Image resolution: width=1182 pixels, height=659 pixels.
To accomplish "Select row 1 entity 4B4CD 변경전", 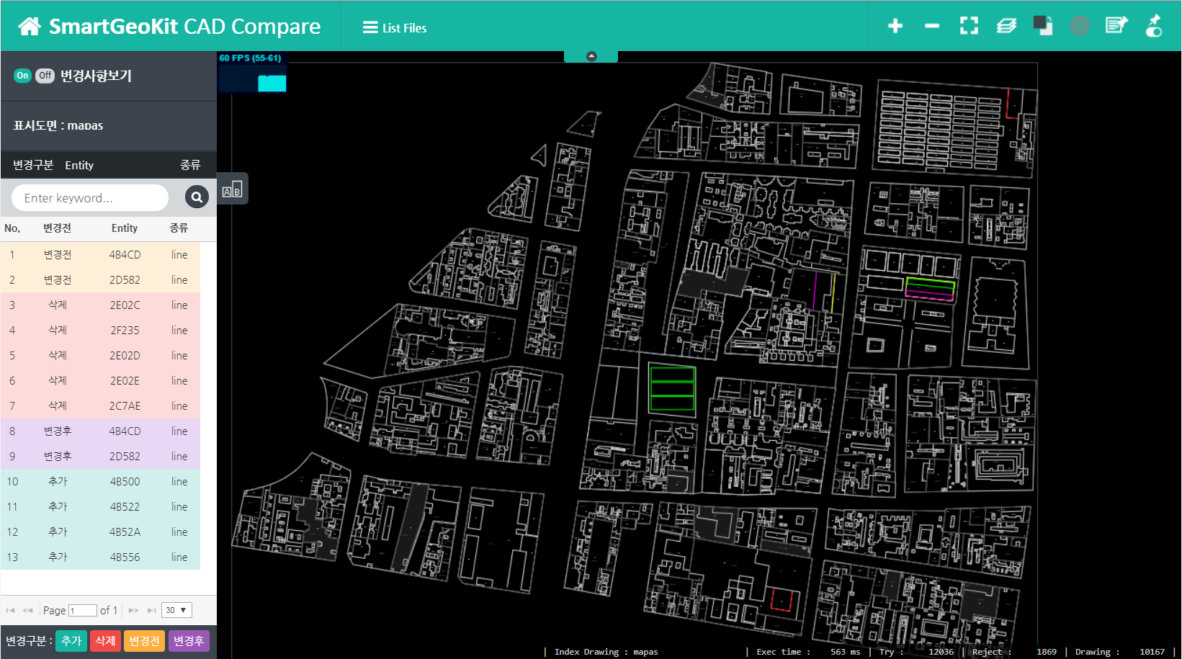I will (100, 254).
